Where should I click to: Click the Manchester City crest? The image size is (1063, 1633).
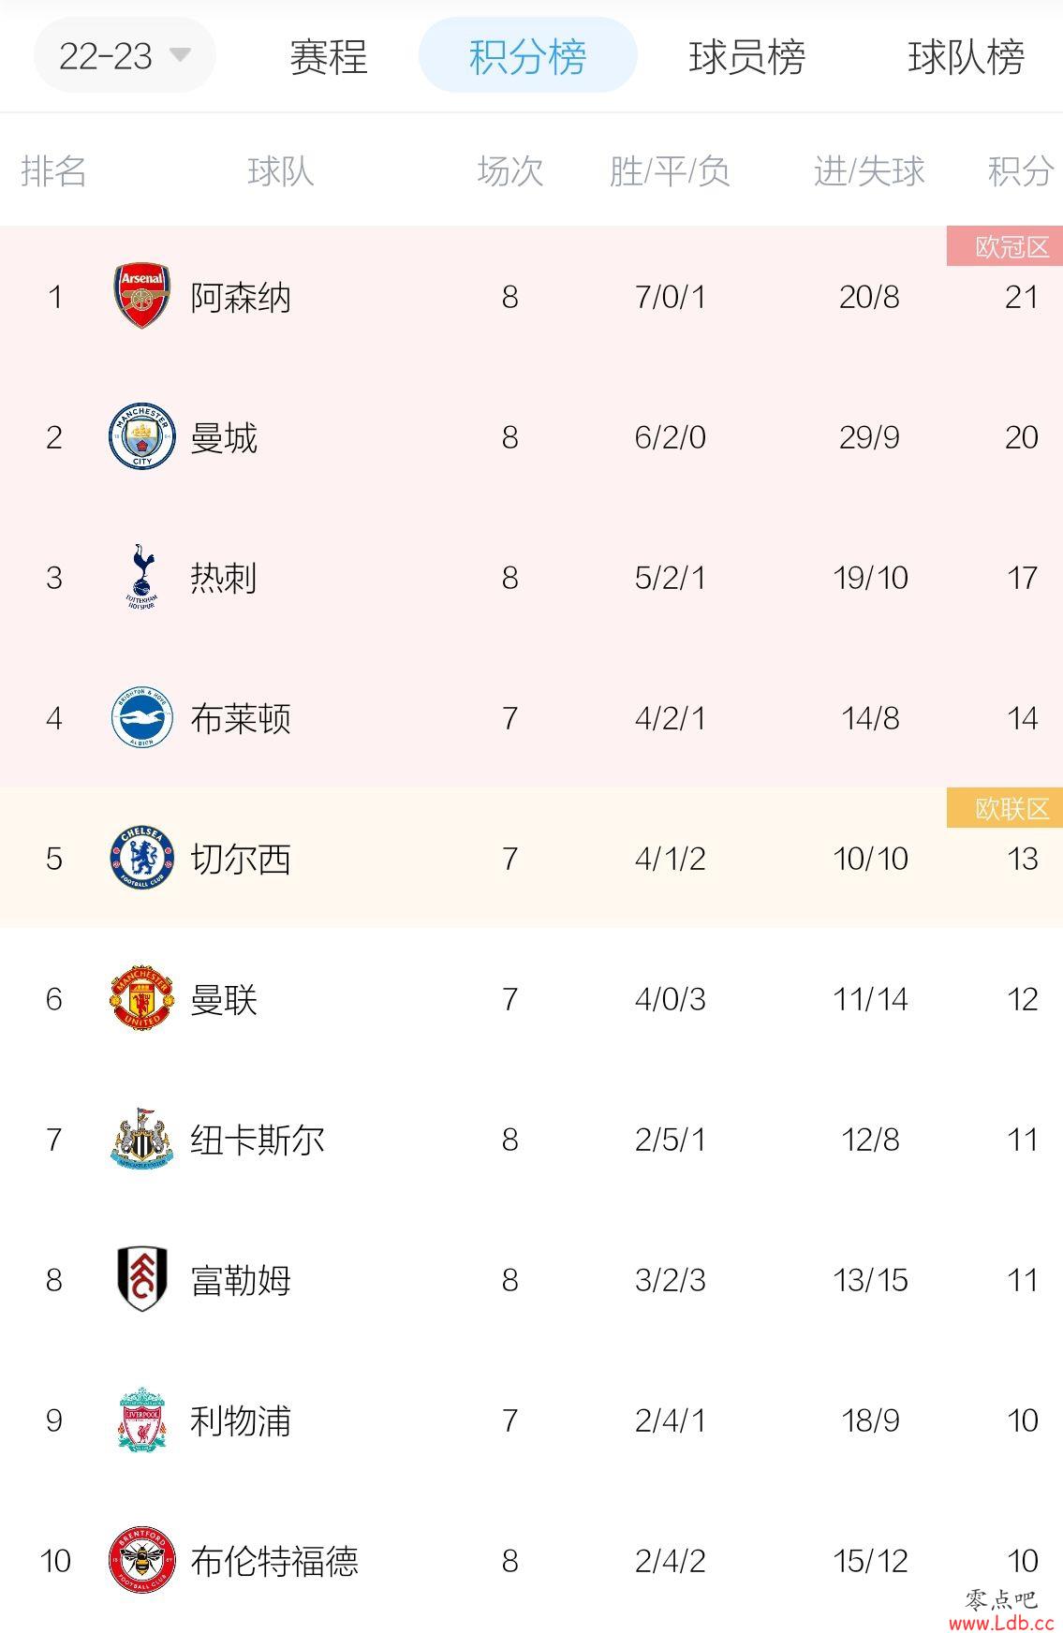[142, 436]
